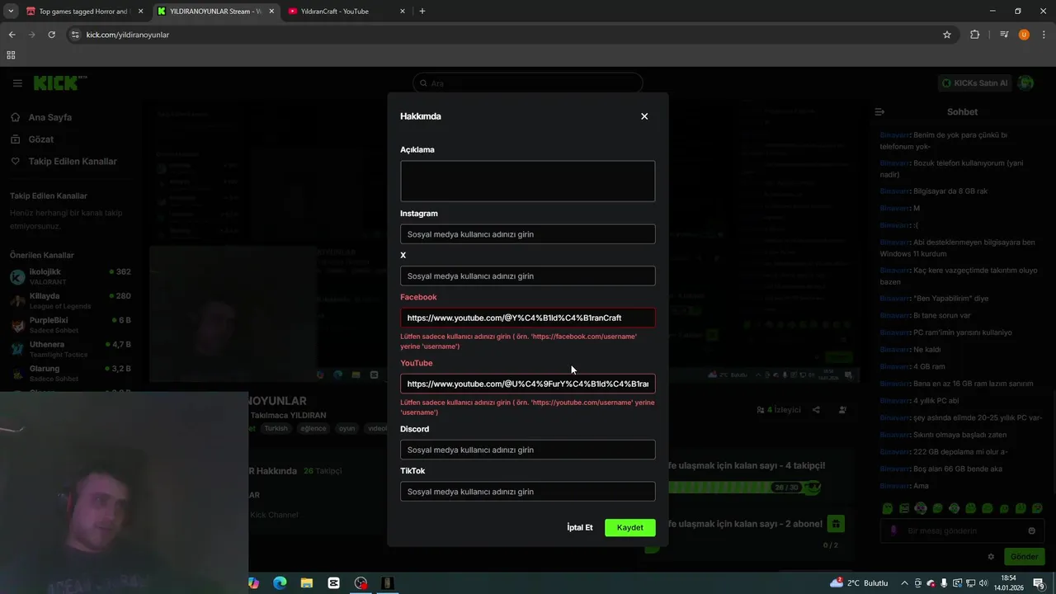Focus the TikTok username field
This screenshot has height=594, width=1056.
528,492
